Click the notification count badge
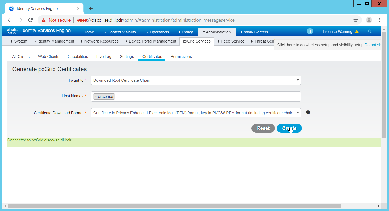This screenshot has width=389, height=211. point(310,32)
